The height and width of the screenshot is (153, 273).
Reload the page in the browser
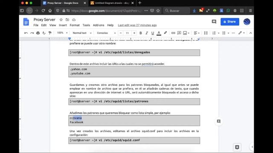[43, 11]
